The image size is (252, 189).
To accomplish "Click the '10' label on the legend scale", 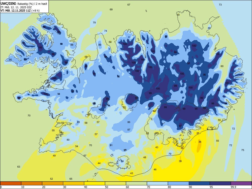I will tap(23, 187).
